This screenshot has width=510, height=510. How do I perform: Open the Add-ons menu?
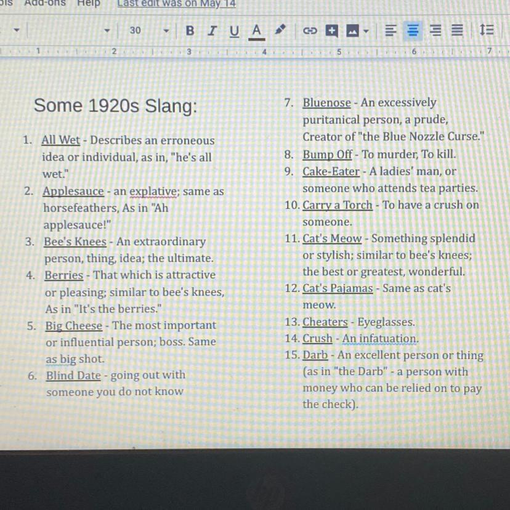tap(45, 3)
